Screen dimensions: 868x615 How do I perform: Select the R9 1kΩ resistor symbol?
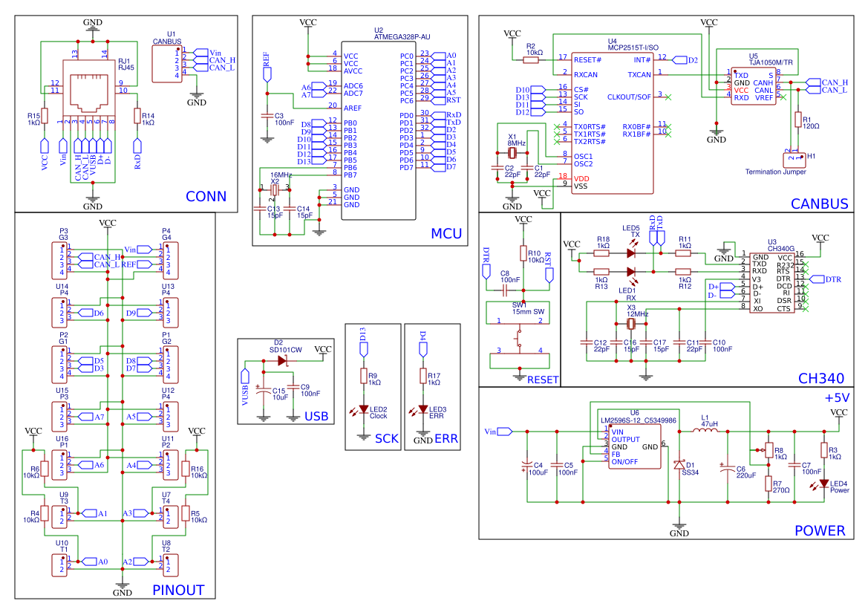[x=363, y=375]
